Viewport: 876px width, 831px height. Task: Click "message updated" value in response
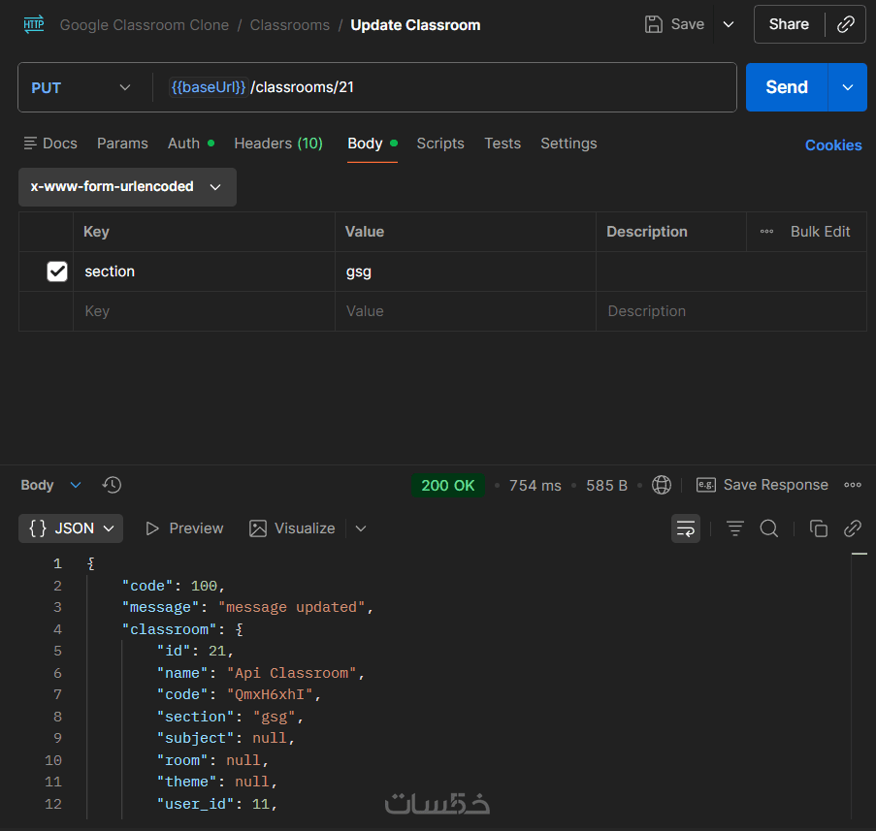[292, 607]
